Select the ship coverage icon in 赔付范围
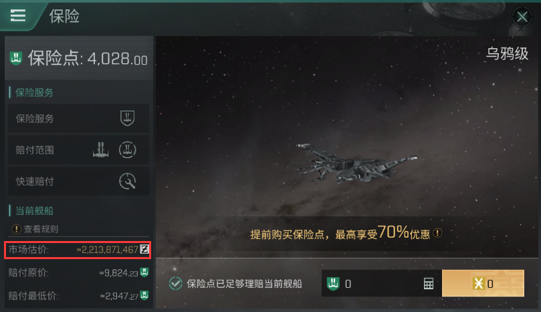This screenshot has width=541, height=312. pyautogui.click(x=101, y=150)
